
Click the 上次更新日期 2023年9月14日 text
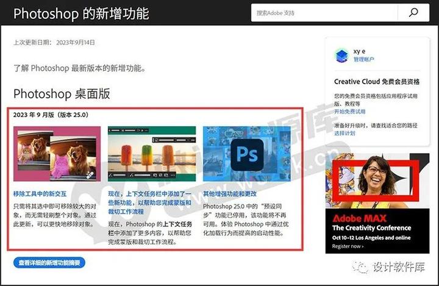[54, 43]
